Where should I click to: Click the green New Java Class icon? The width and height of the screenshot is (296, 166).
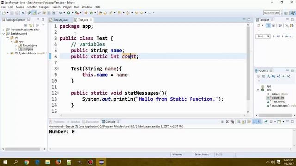click(92, 13)
